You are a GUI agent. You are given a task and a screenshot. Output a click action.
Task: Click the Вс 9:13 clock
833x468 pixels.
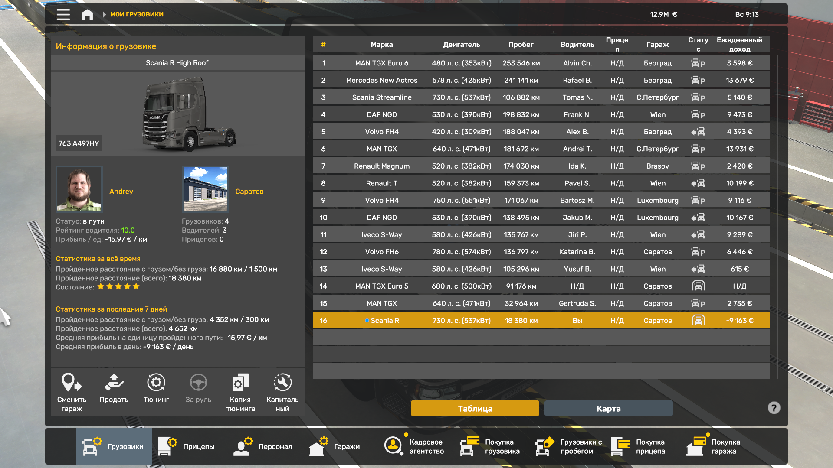[747, 14]
